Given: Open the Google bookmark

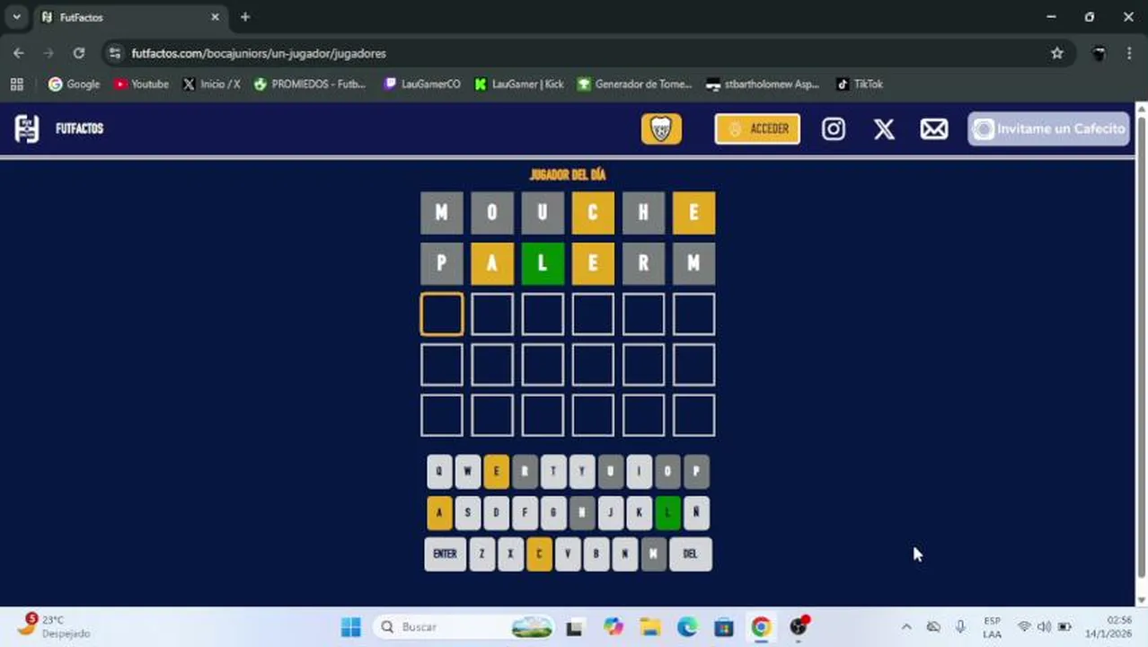Looking at the screenshot, I should (74, 84).
